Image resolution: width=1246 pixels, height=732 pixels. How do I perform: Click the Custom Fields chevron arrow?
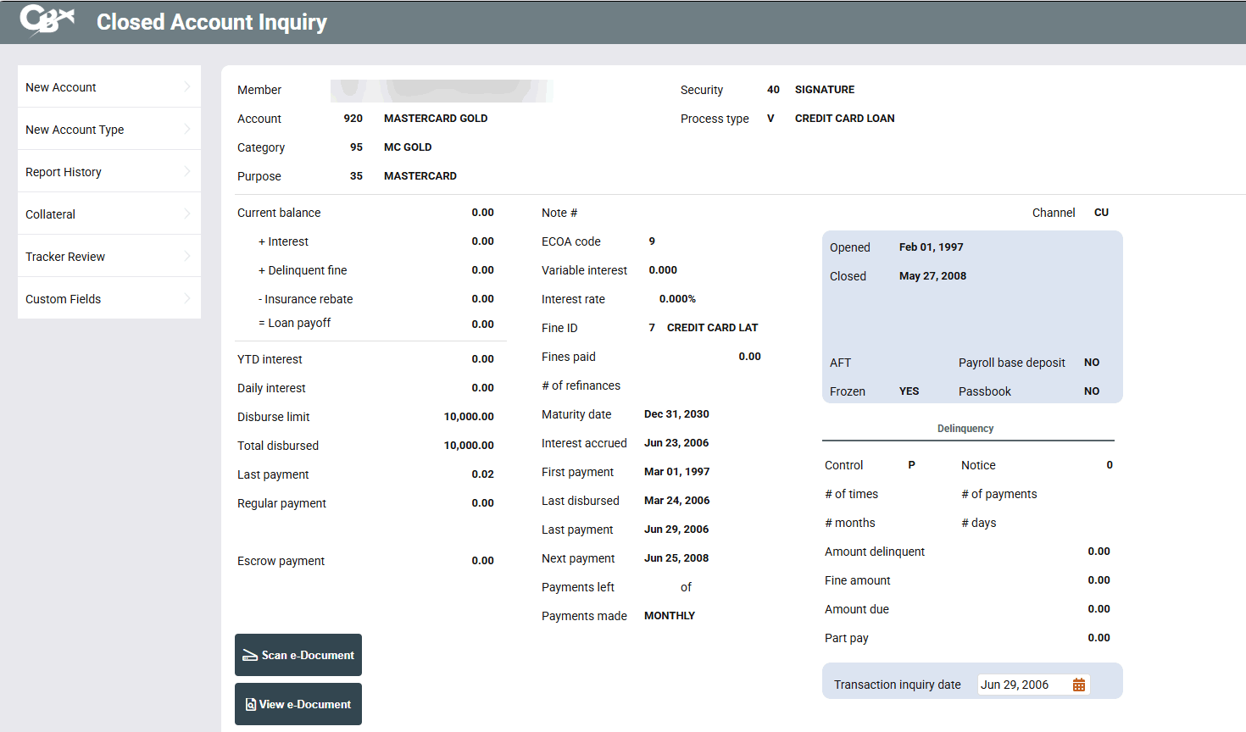pyautogui.click(x=186, y=298)
